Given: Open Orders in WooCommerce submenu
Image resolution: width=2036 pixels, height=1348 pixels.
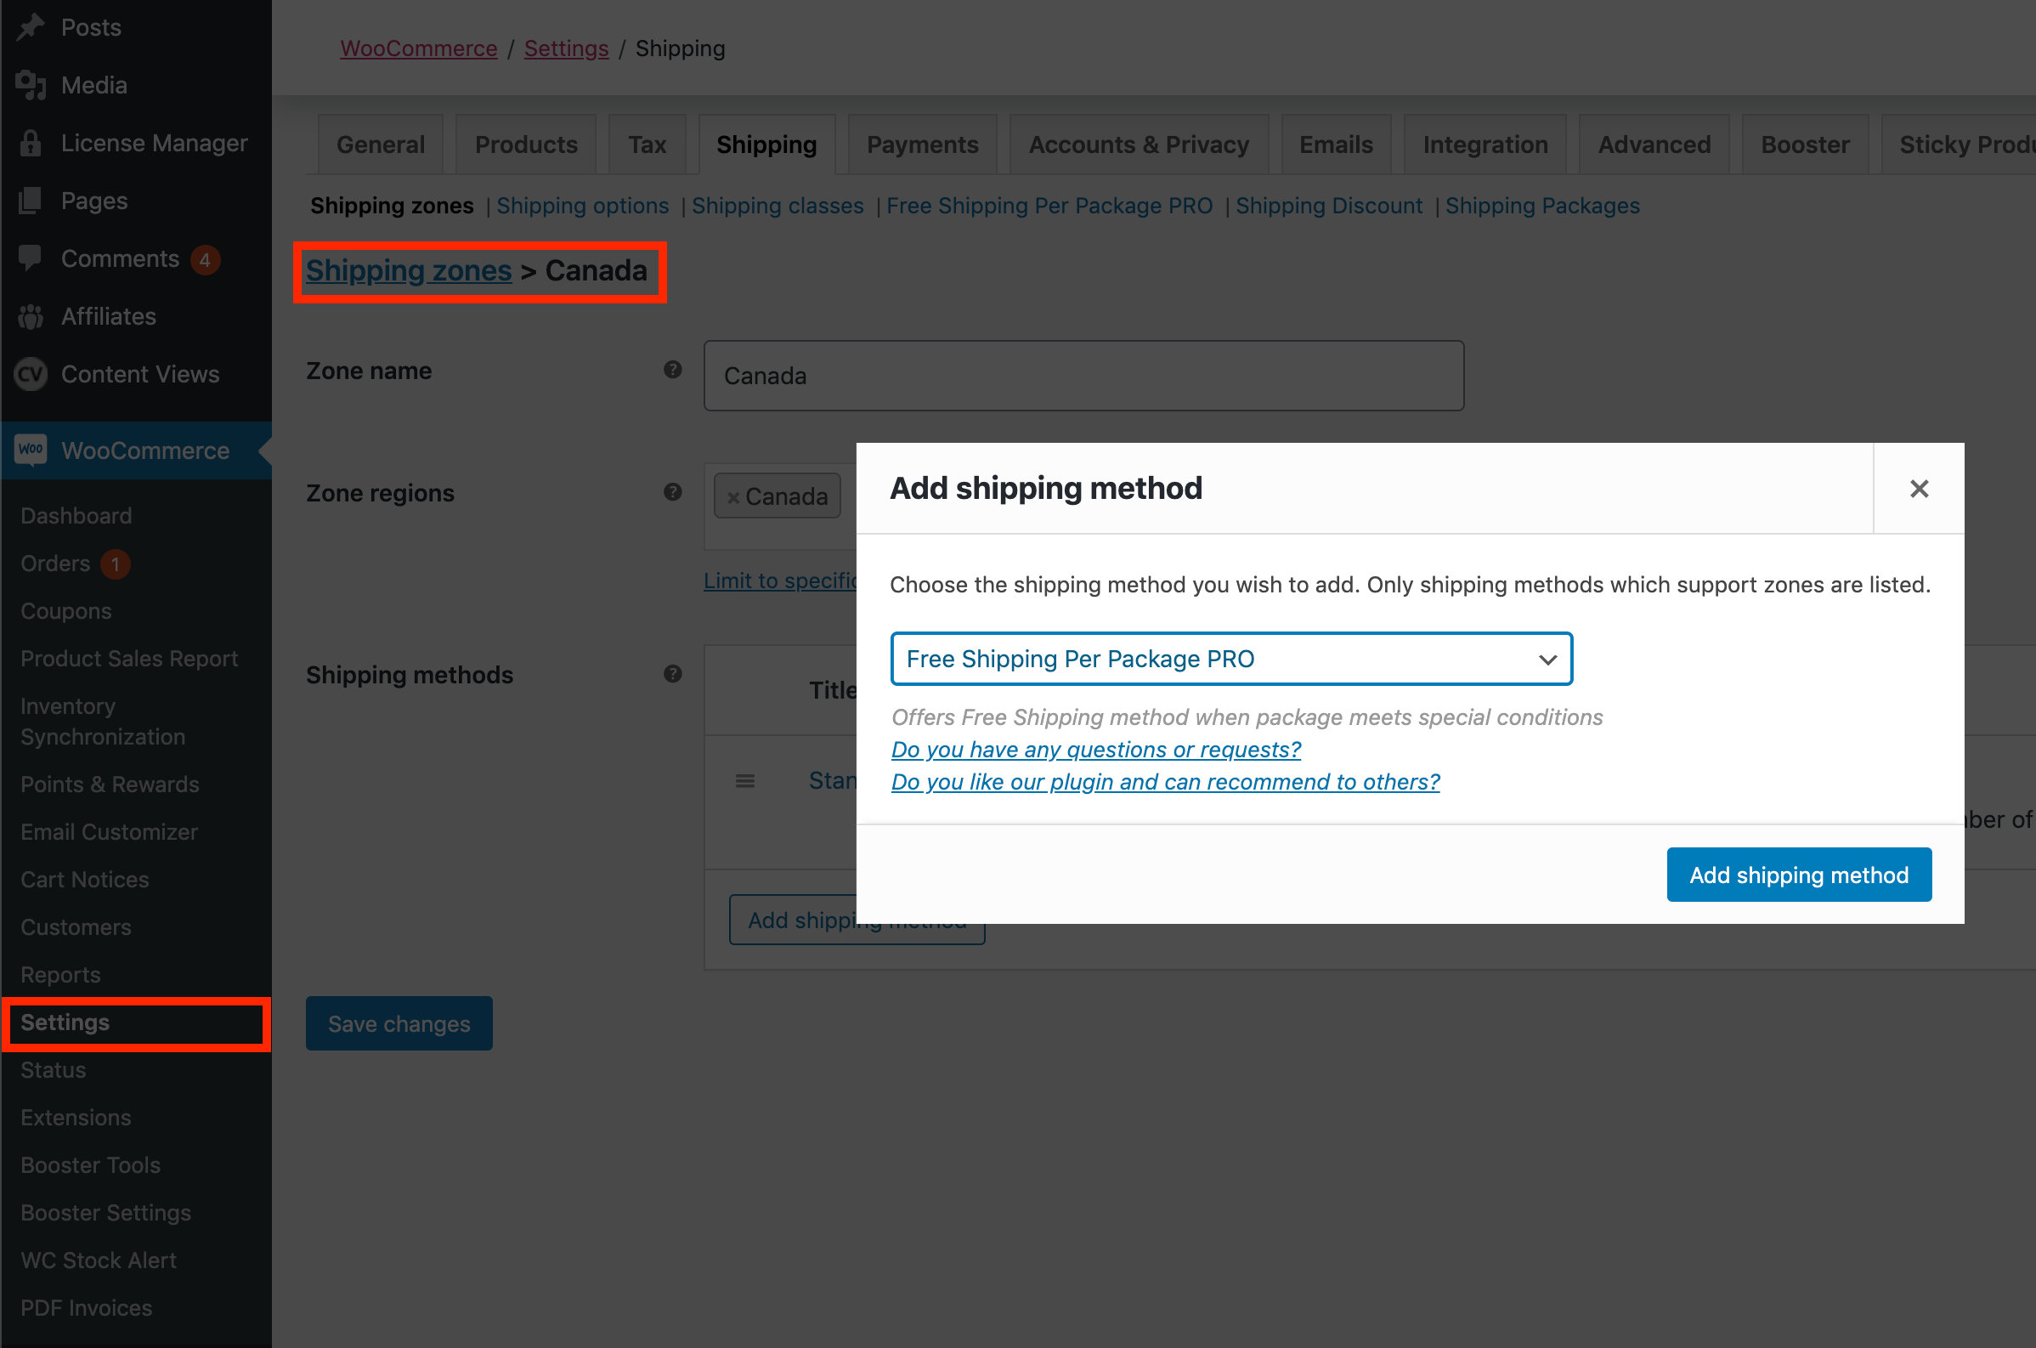Looking at the screenshot, I should tap(55, 564).
